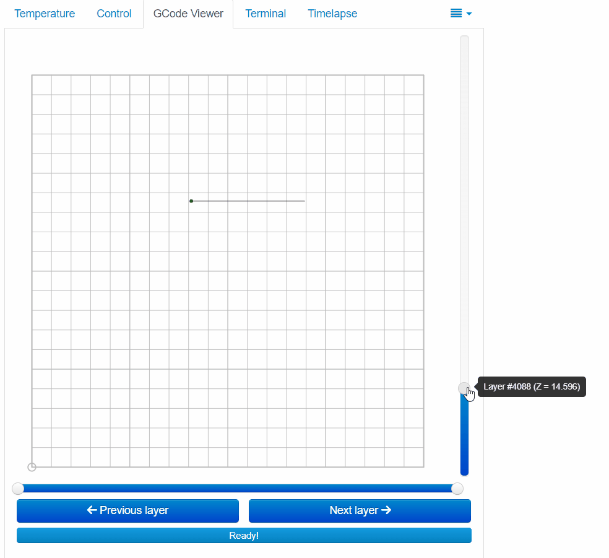Click the left arrow in Previous layer
This screenshot has width=609, height=558.
(92, 510)
